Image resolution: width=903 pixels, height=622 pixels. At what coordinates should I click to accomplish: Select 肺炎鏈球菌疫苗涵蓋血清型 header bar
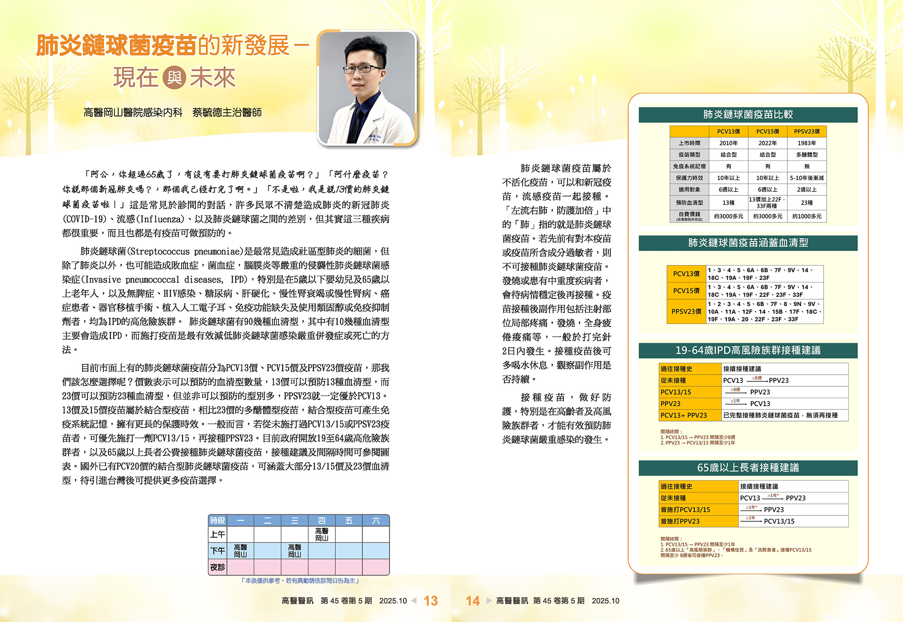tap(748, 243)
